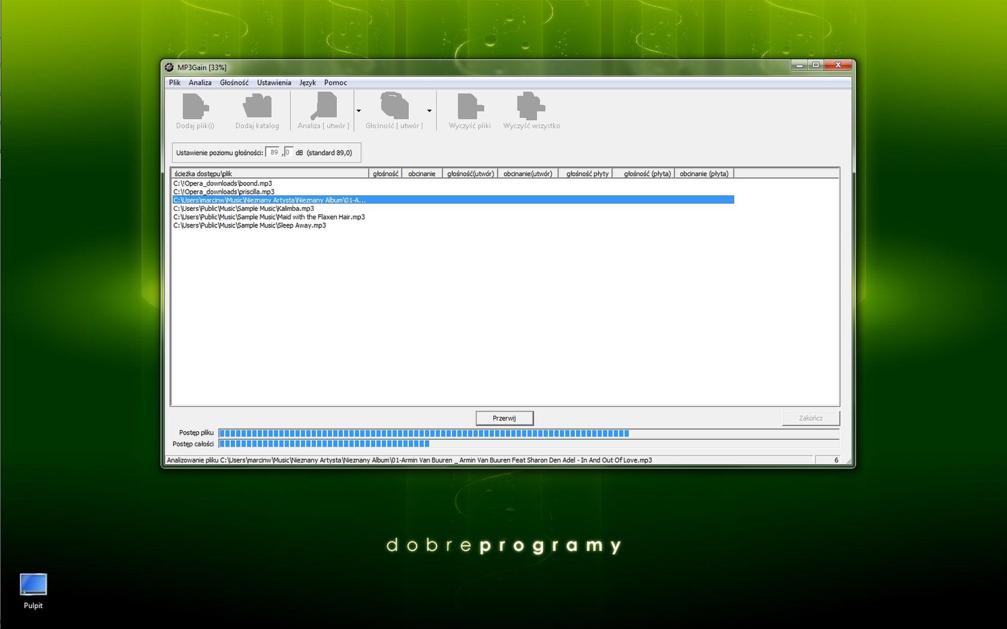1007x629 pixels.
Task: Click the Analiza [ utwór ] toolbar icon
Action: (x=324, y=106)
